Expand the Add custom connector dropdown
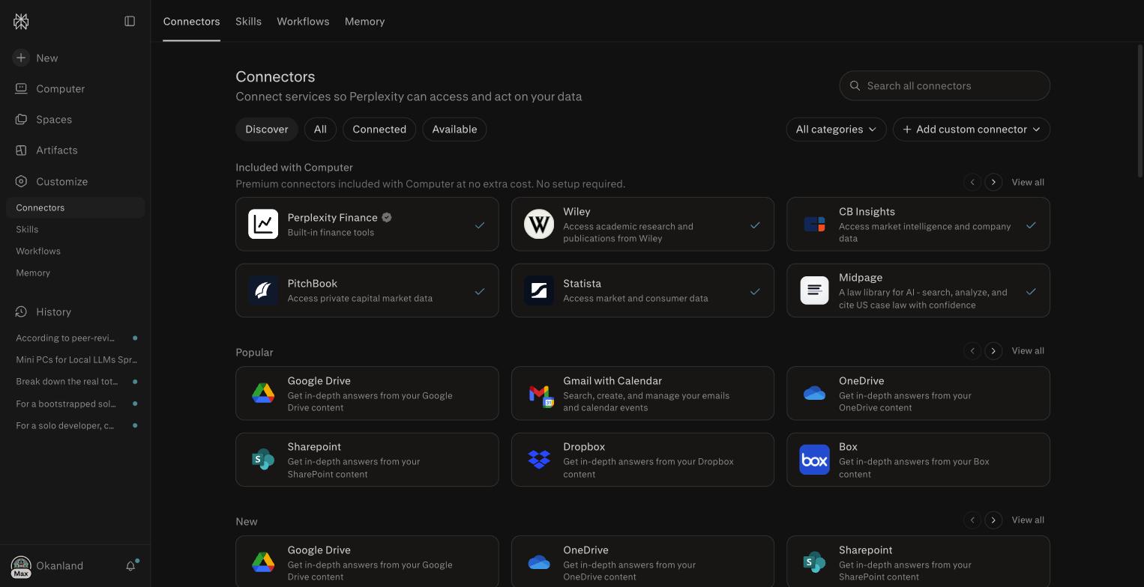1144x587 pixels. coord(971,129)
